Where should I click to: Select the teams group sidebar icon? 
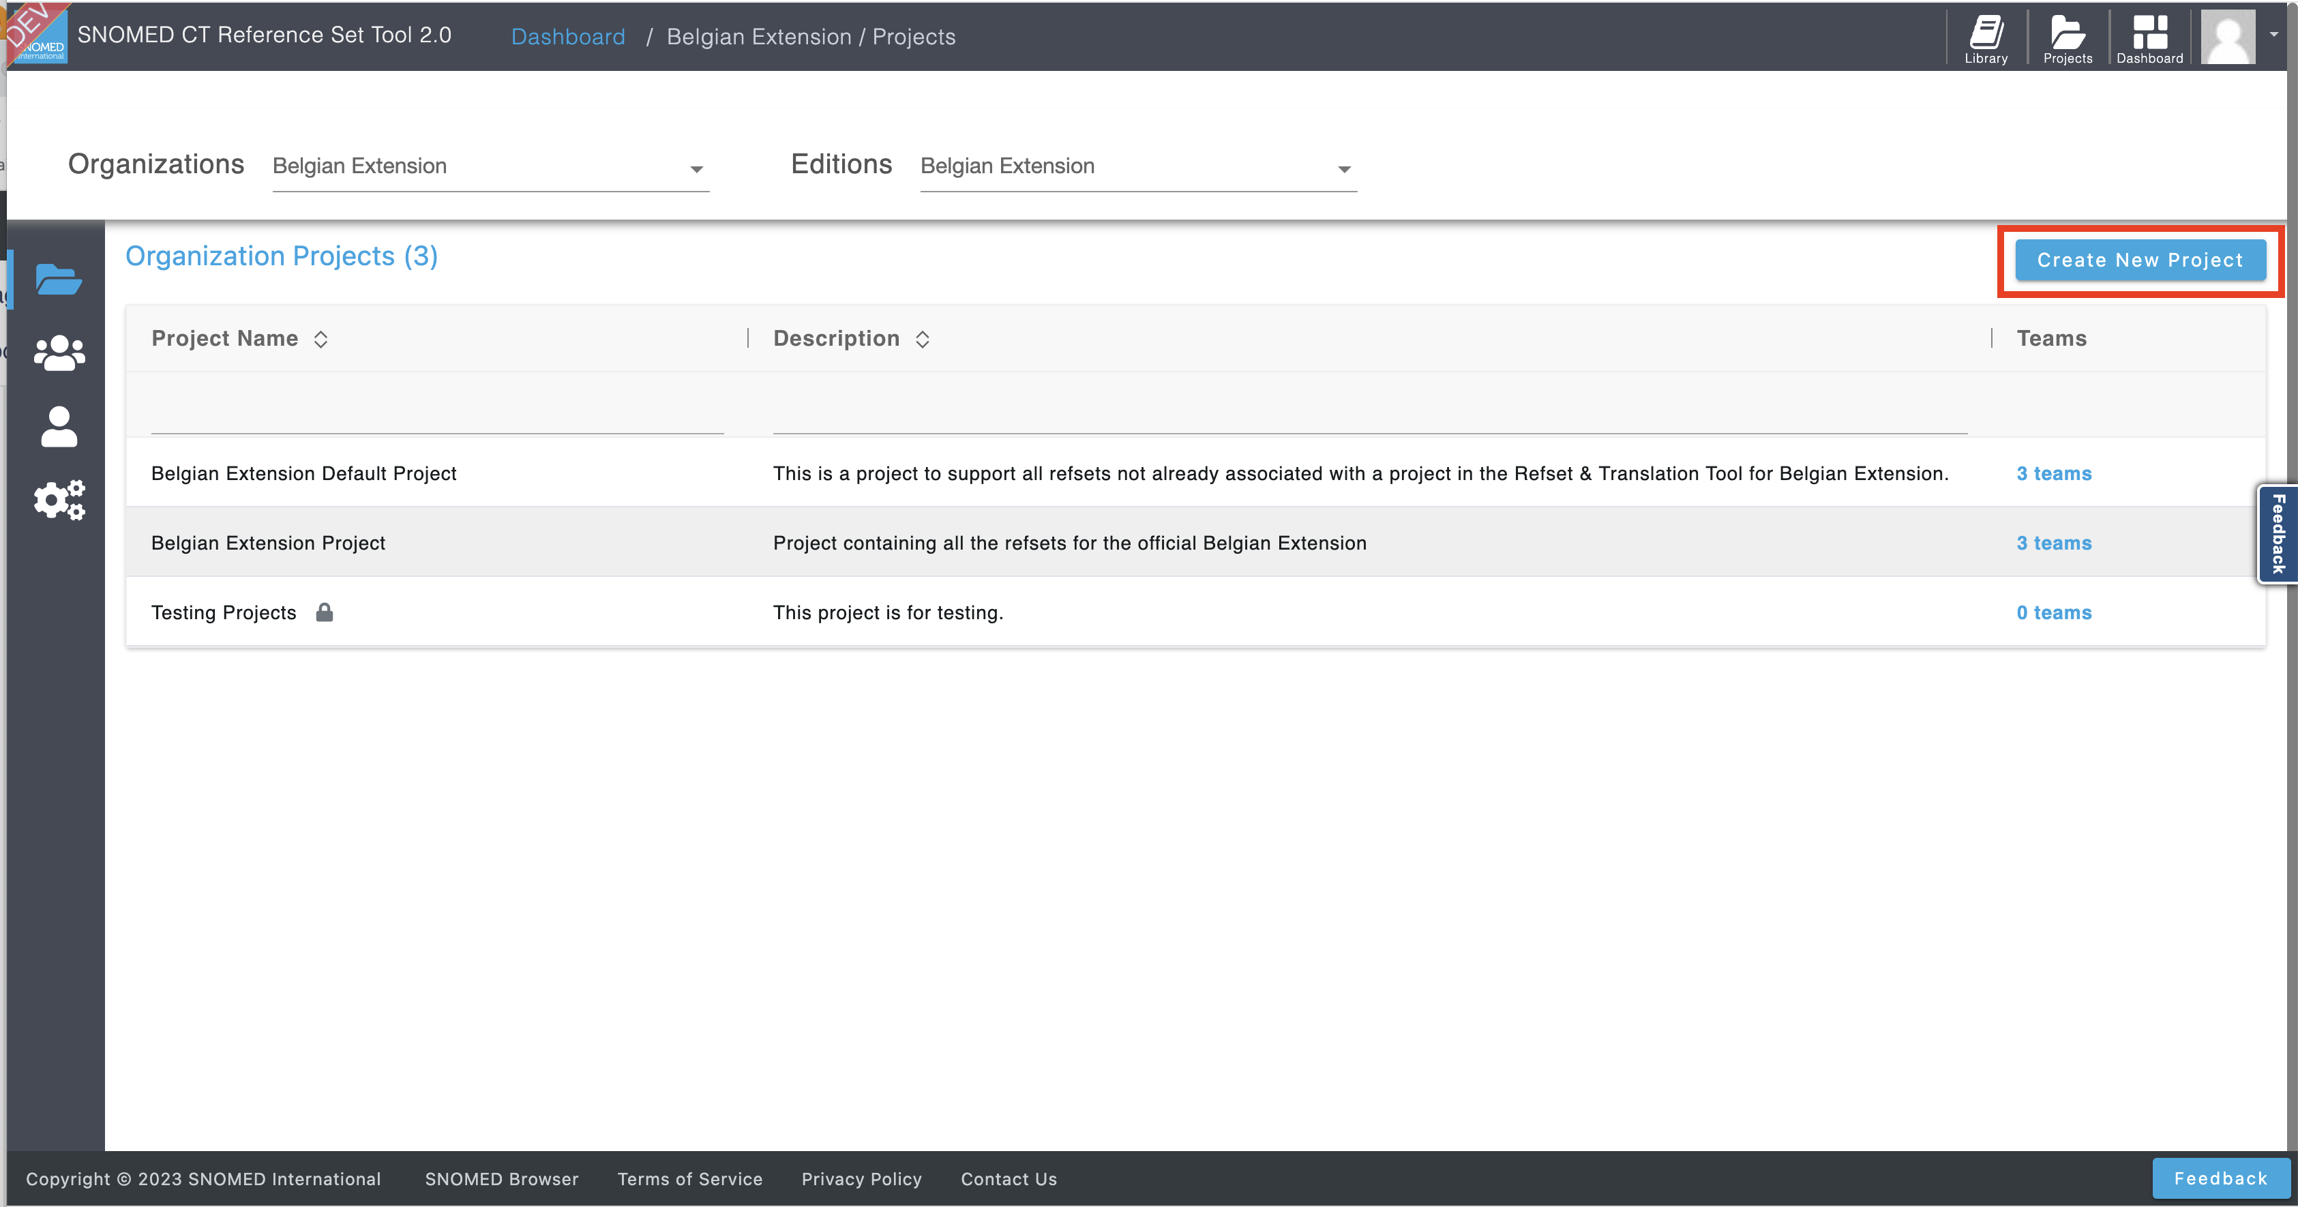pyautogui.click(x=59, y=353)
